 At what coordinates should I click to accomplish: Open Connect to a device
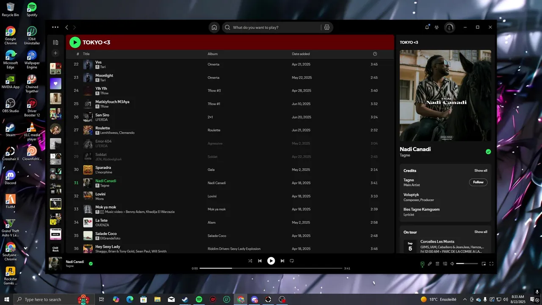(x=445, y=264)
